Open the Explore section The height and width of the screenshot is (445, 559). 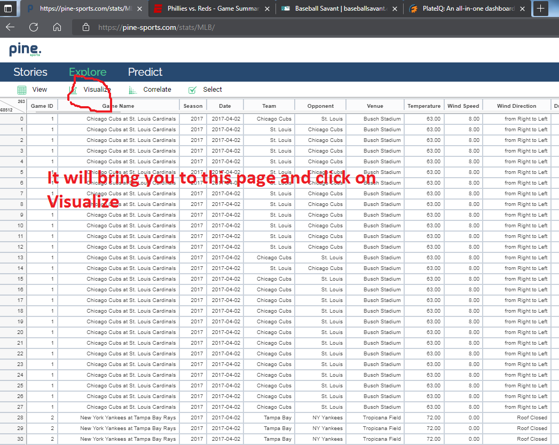point(88,72)
